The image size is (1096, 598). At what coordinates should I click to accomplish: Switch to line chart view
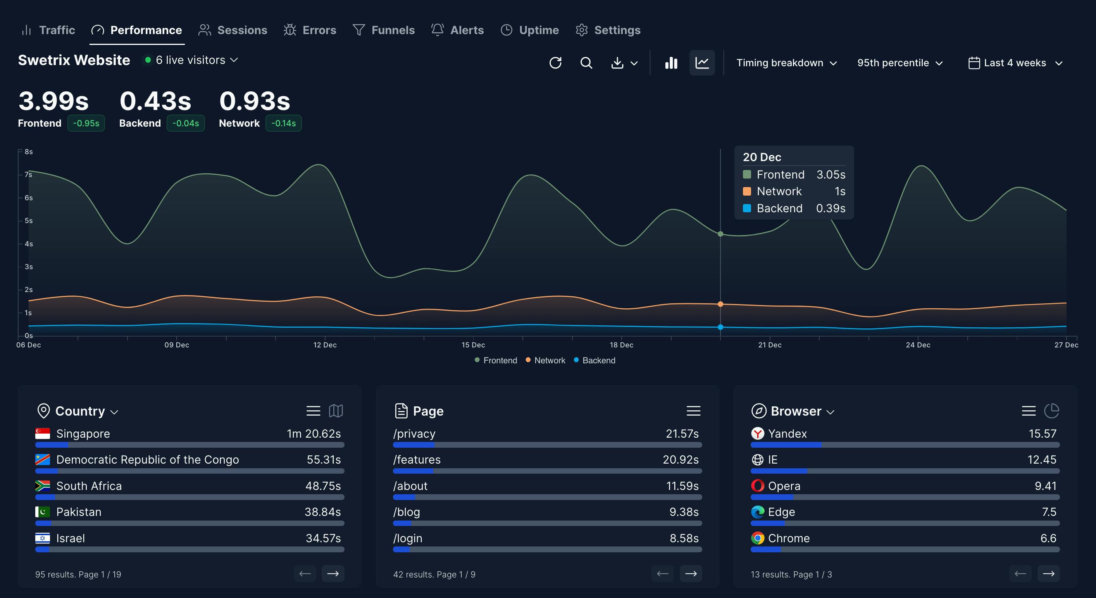pyautogui.click(x=702, y=63)
